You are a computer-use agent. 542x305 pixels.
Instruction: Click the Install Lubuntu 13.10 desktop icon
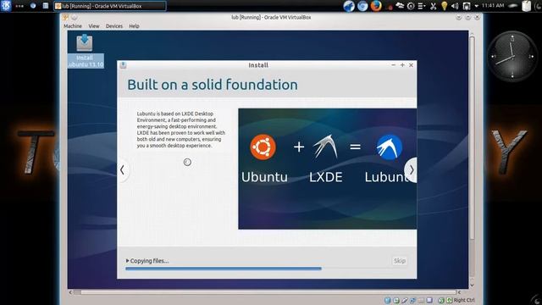click(x=85, y=51)
